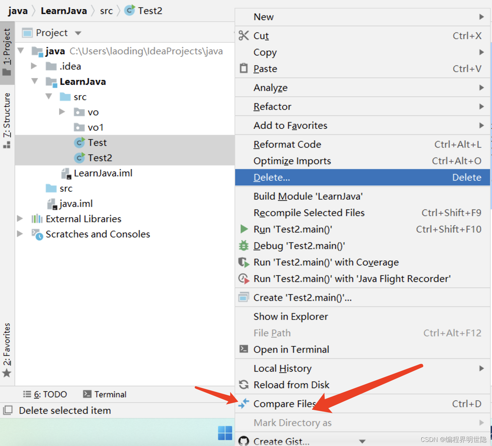Click the Compare Files arrows icon
This screenshot has height=446, width=492.
[x=244, y=403]
